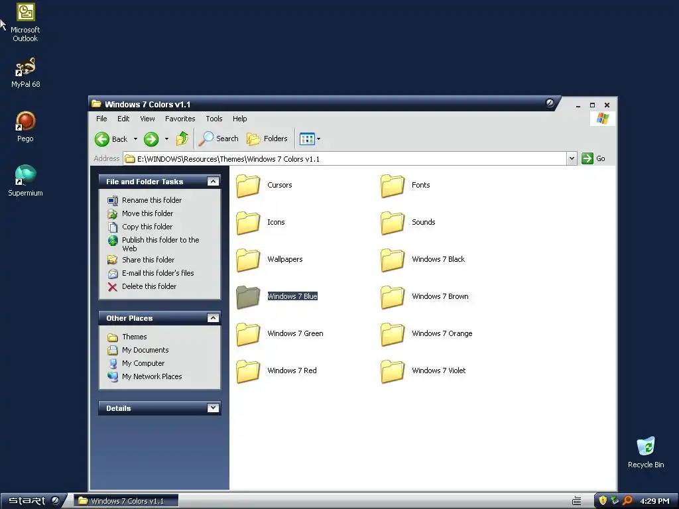This screenshot has height=509, width=679.
Task: Open the Edit menu
Action: pos(123,119)
